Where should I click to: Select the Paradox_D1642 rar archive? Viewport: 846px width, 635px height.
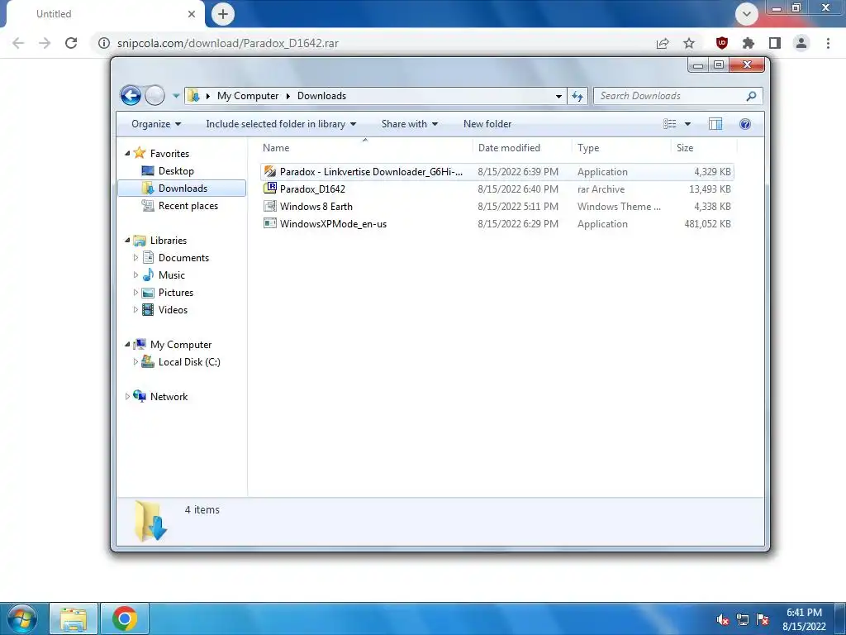[x=497, y=189]
